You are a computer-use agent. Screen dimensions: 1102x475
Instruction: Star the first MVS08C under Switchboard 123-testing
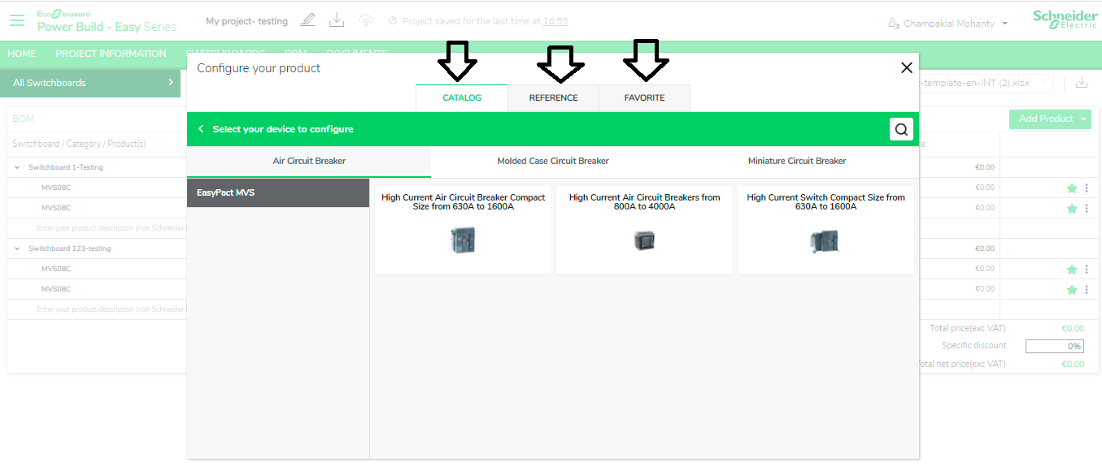(x=1072, y=270)
